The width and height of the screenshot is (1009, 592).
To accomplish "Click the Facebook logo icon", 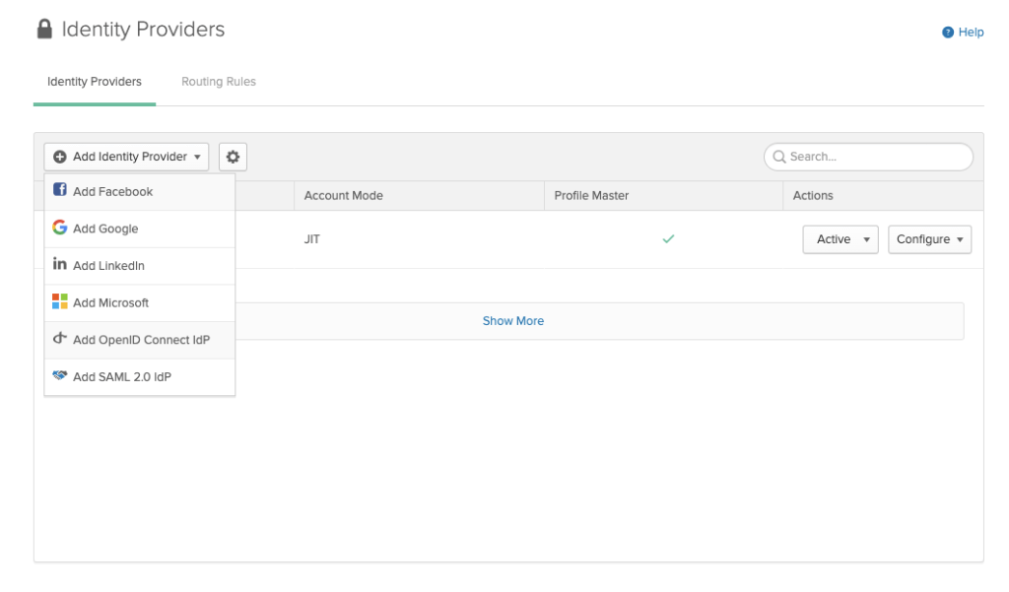I will click(x=60, y=191).
